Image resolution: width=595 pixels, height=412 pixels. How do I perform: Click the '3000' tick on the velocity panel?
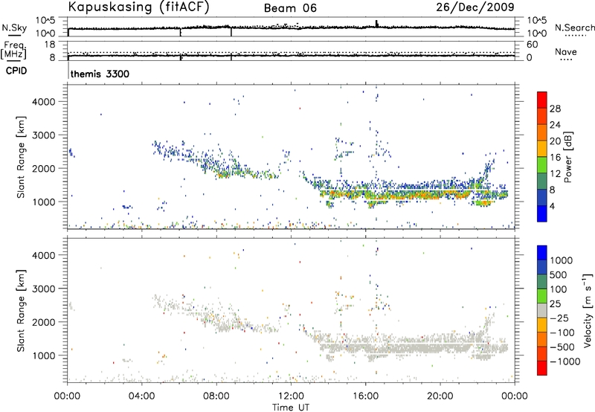[x=43, y=289]
